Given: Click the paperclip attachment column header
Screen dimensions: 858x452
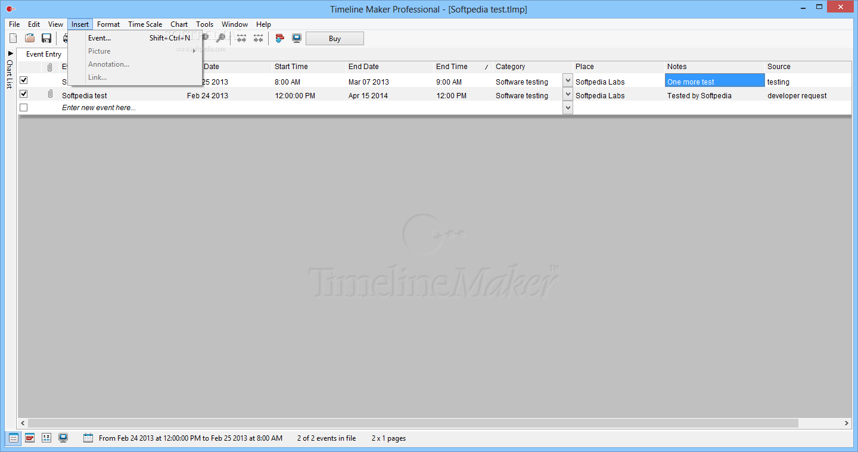Looking at the screenshot, I should click(x=50, y=67).
